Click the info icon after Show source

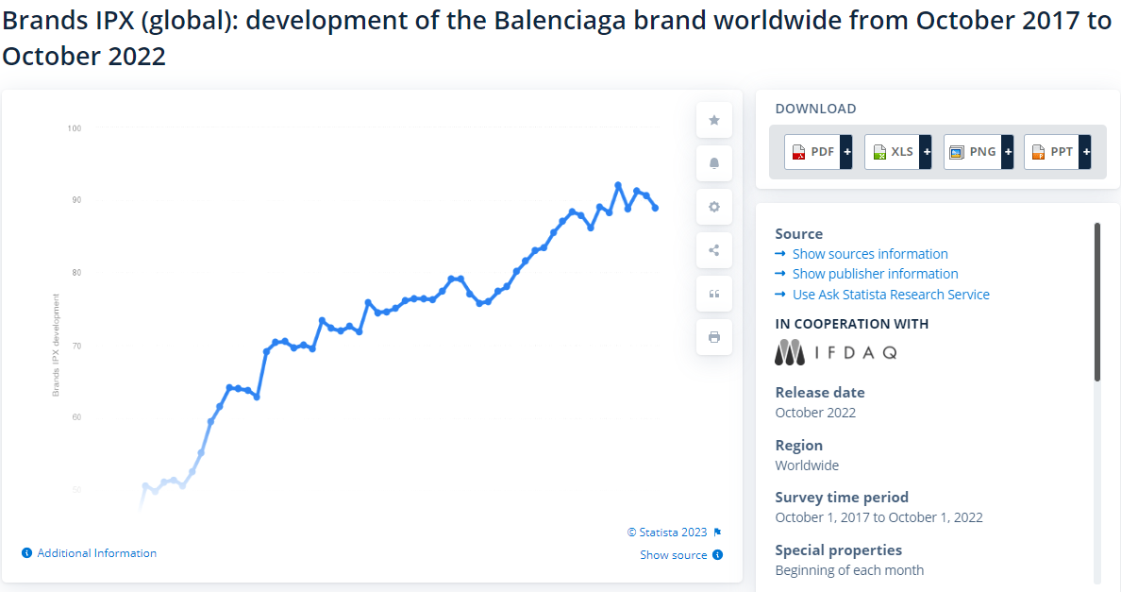tap(718, 555)
